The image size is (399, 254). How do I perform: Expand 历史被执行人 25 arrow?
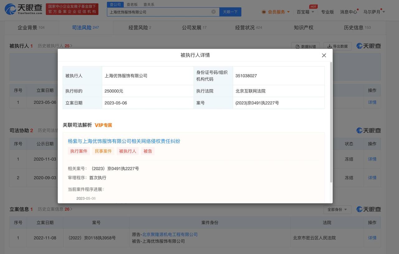71,46
